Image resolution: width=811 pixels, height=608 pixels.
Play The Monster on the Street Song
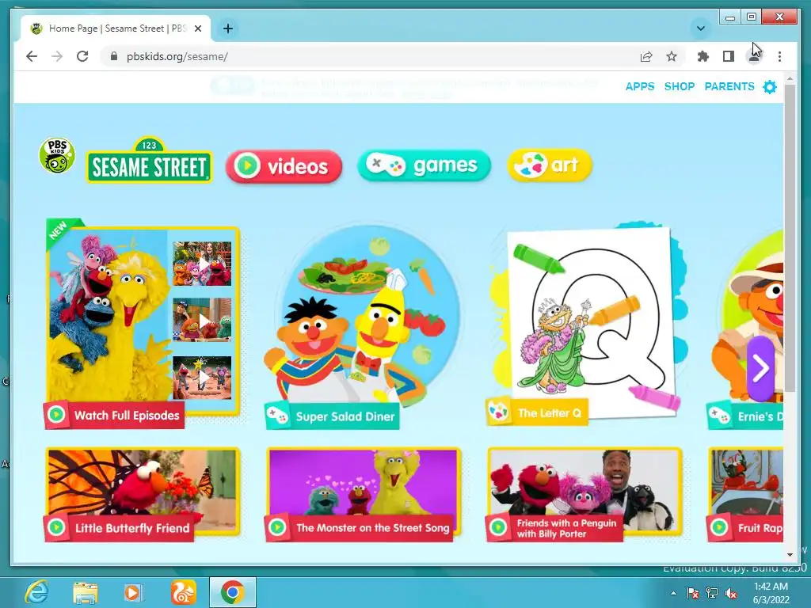point(363,494)
